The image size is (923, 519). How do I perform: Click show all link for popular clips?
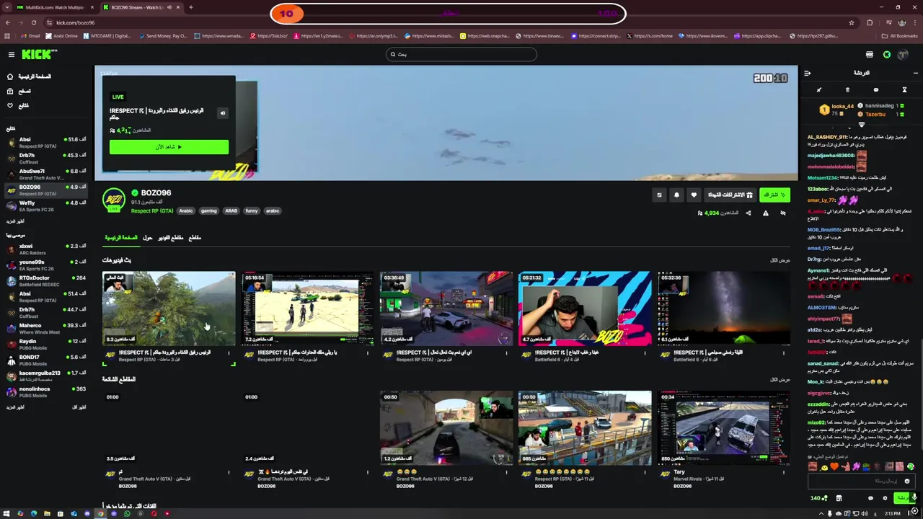tap(780, 380)
